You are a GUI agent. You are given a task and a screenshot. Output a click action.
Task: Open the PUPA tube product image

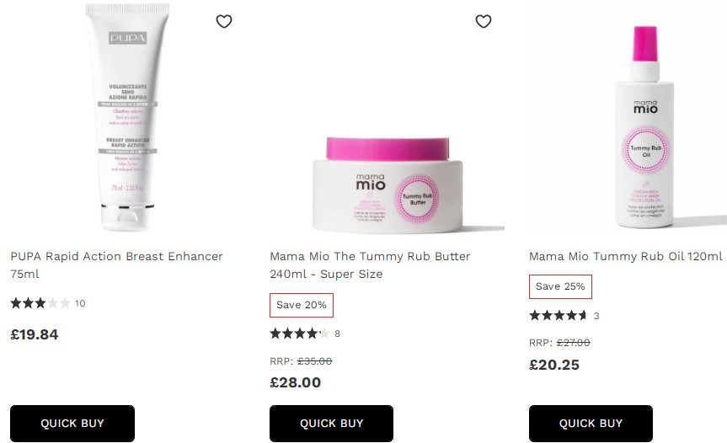click(127, 117)
